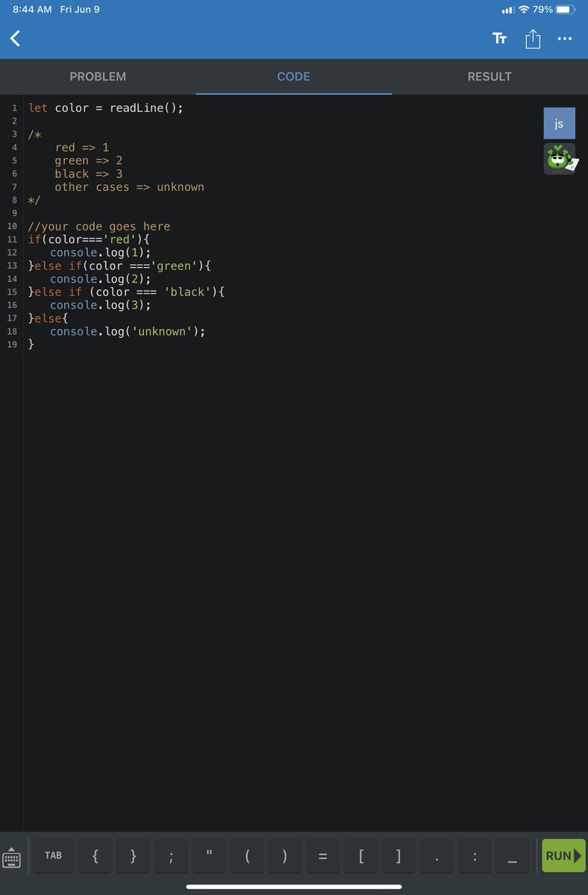Screen dimensions: 588x895
Task: Open the three-dot more menu
Action: pyautogui.click(x=565, y=39)
